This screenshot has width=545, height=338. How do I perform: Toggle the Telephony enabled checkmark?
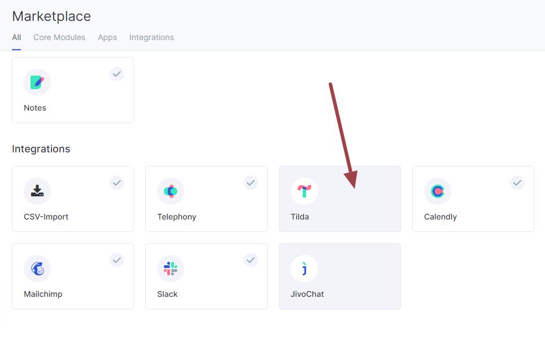(x=251, y=183)
